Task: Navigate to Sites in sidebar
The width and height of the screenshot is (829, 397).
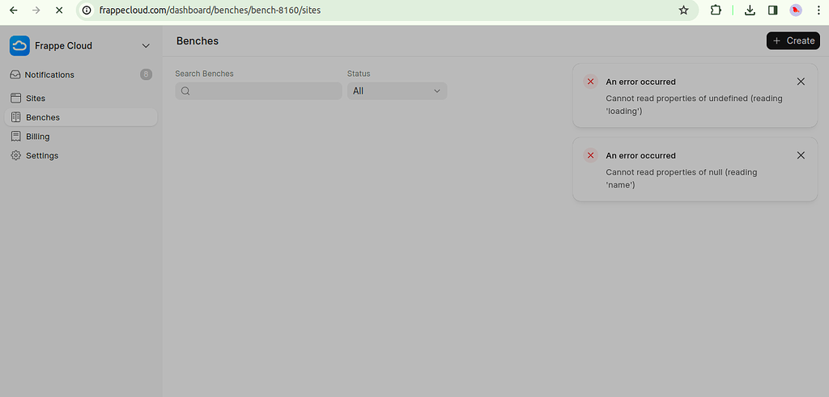Action: (80, 98)
